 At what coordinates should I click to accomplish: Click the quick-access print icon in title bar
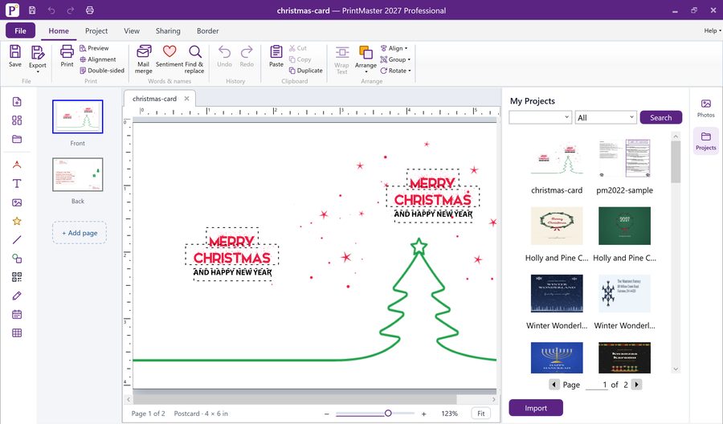click(x=89, y=10)
